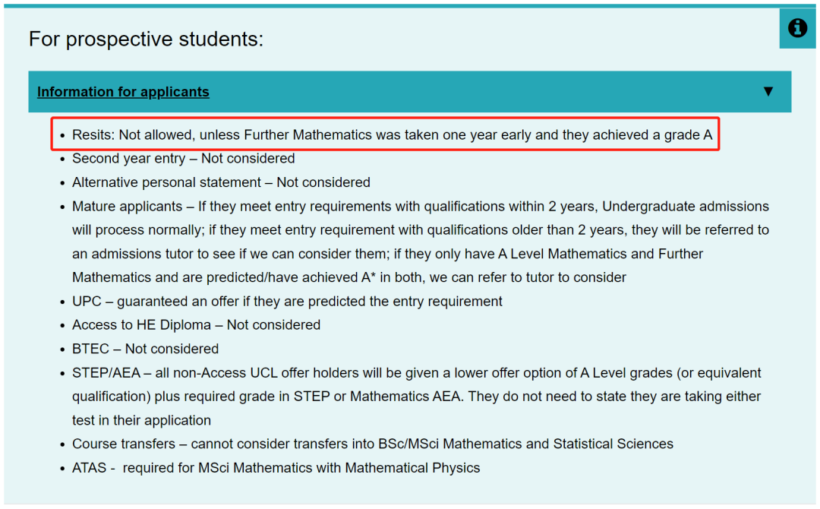
Task: Click the "For prospective students:" heading
Action: click(146, 39)
